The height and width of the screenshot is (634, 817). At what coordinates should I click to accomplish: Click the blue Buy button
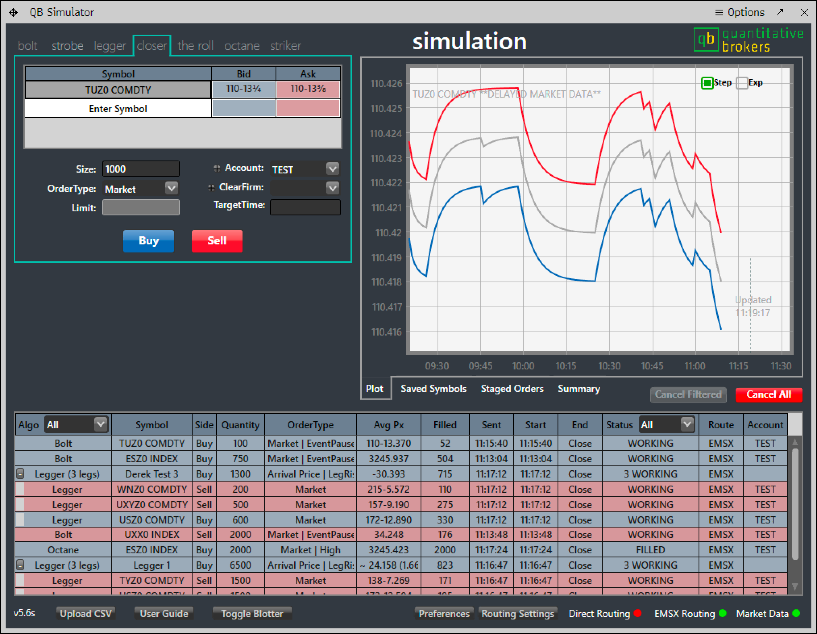(x=149, y=241)
